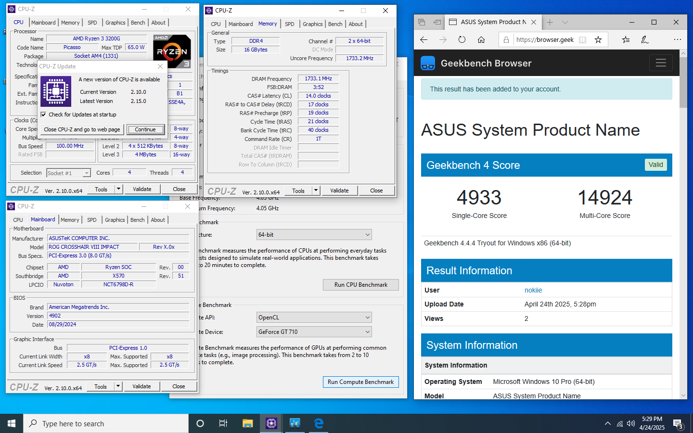This screenshot has height=433, width=693.
Task: Open Edge favorites hub icon
Action: [626, 40]
